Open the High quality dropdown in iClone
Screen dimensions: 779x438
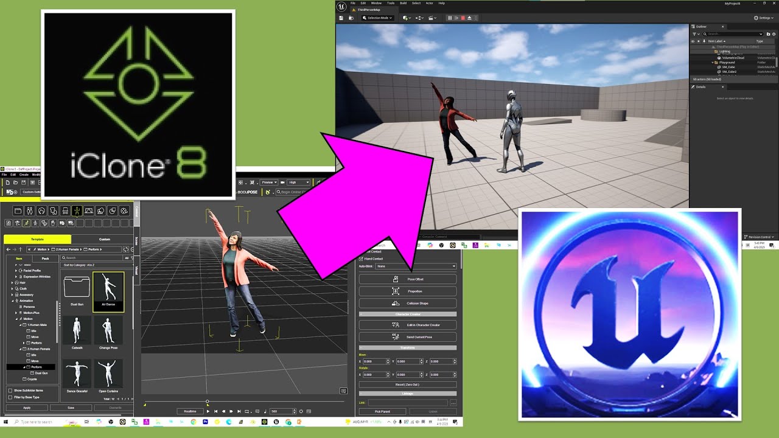coord(298,182)
